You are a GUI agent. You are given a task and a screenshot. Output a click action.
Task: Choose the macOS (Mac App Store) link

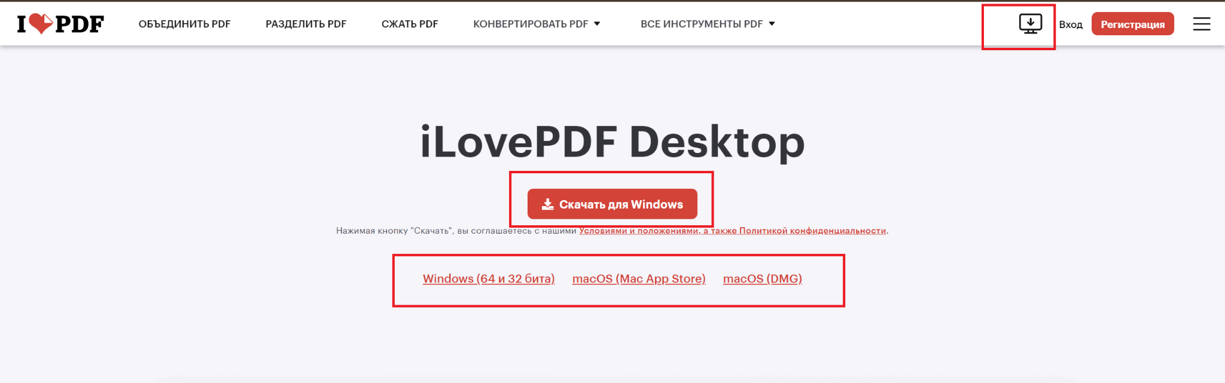point(639,278)
